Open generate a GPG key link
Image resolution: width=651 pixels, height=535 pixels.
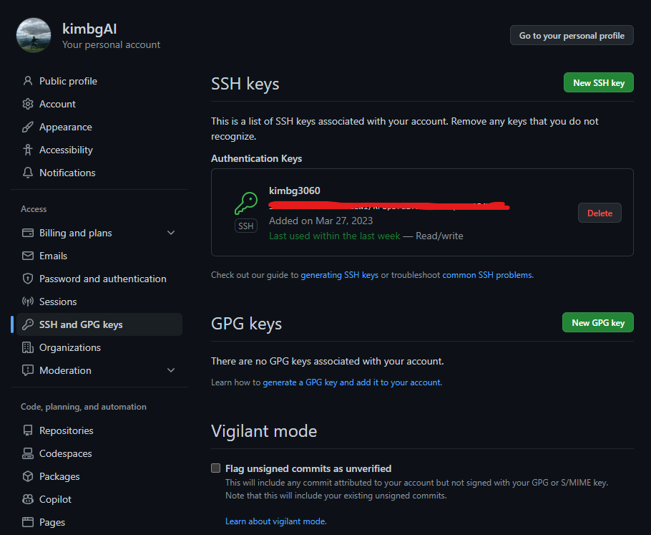pos(352,382)
